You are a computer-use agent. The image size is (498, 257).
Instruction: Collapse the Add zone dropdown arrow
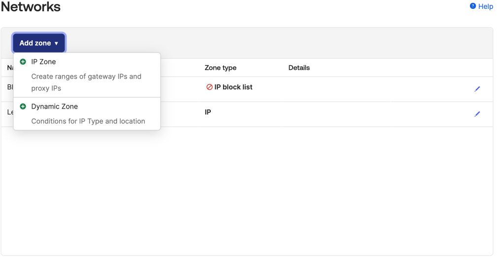tap(56, 44)
